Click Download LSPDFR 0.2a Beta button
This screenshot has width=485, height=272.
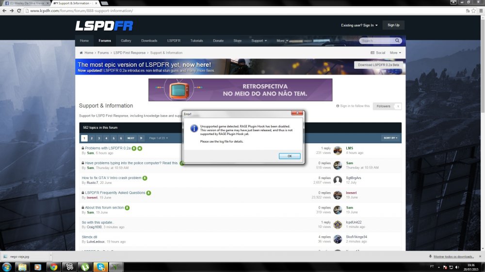point(378,65)
